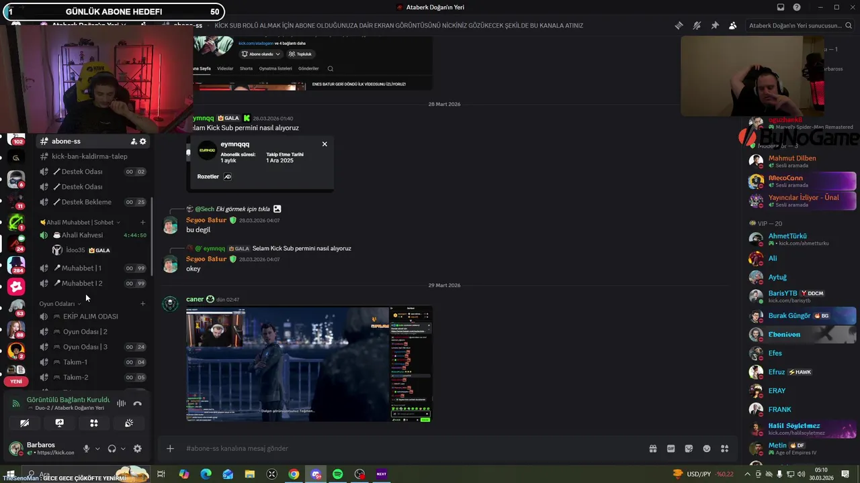The height and width of the screenshot is (483, 860).
Task: Open microphone input options arrow
Action: 97,449
